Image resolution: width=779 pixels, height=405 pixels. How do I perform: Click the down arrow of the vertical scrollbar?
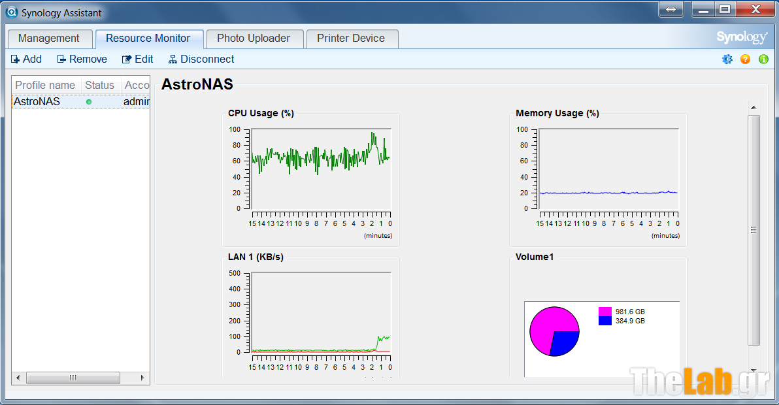(754, 370)
